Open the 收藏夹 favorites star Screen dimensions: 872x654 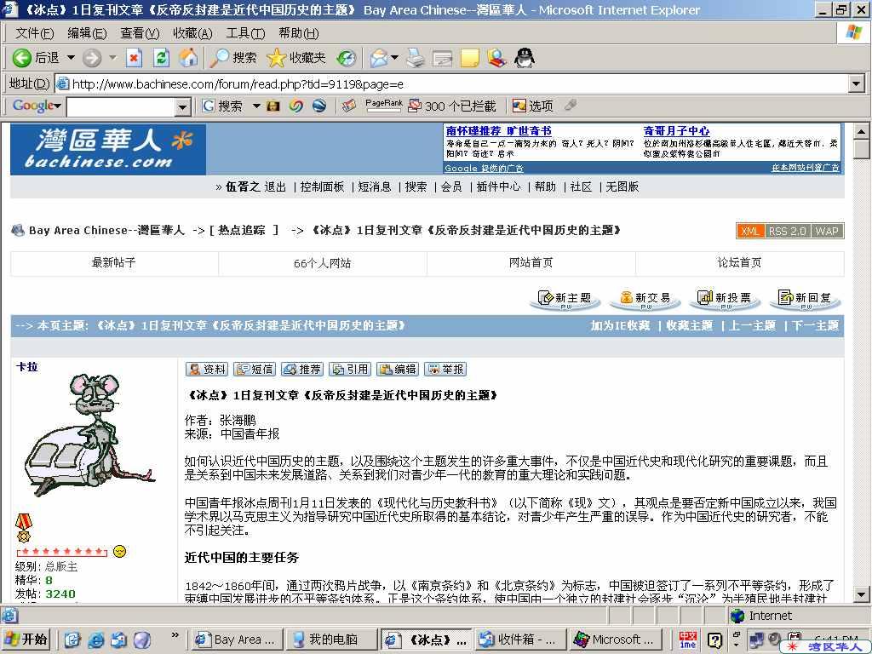pyautogui.click(x=295, y=57)
